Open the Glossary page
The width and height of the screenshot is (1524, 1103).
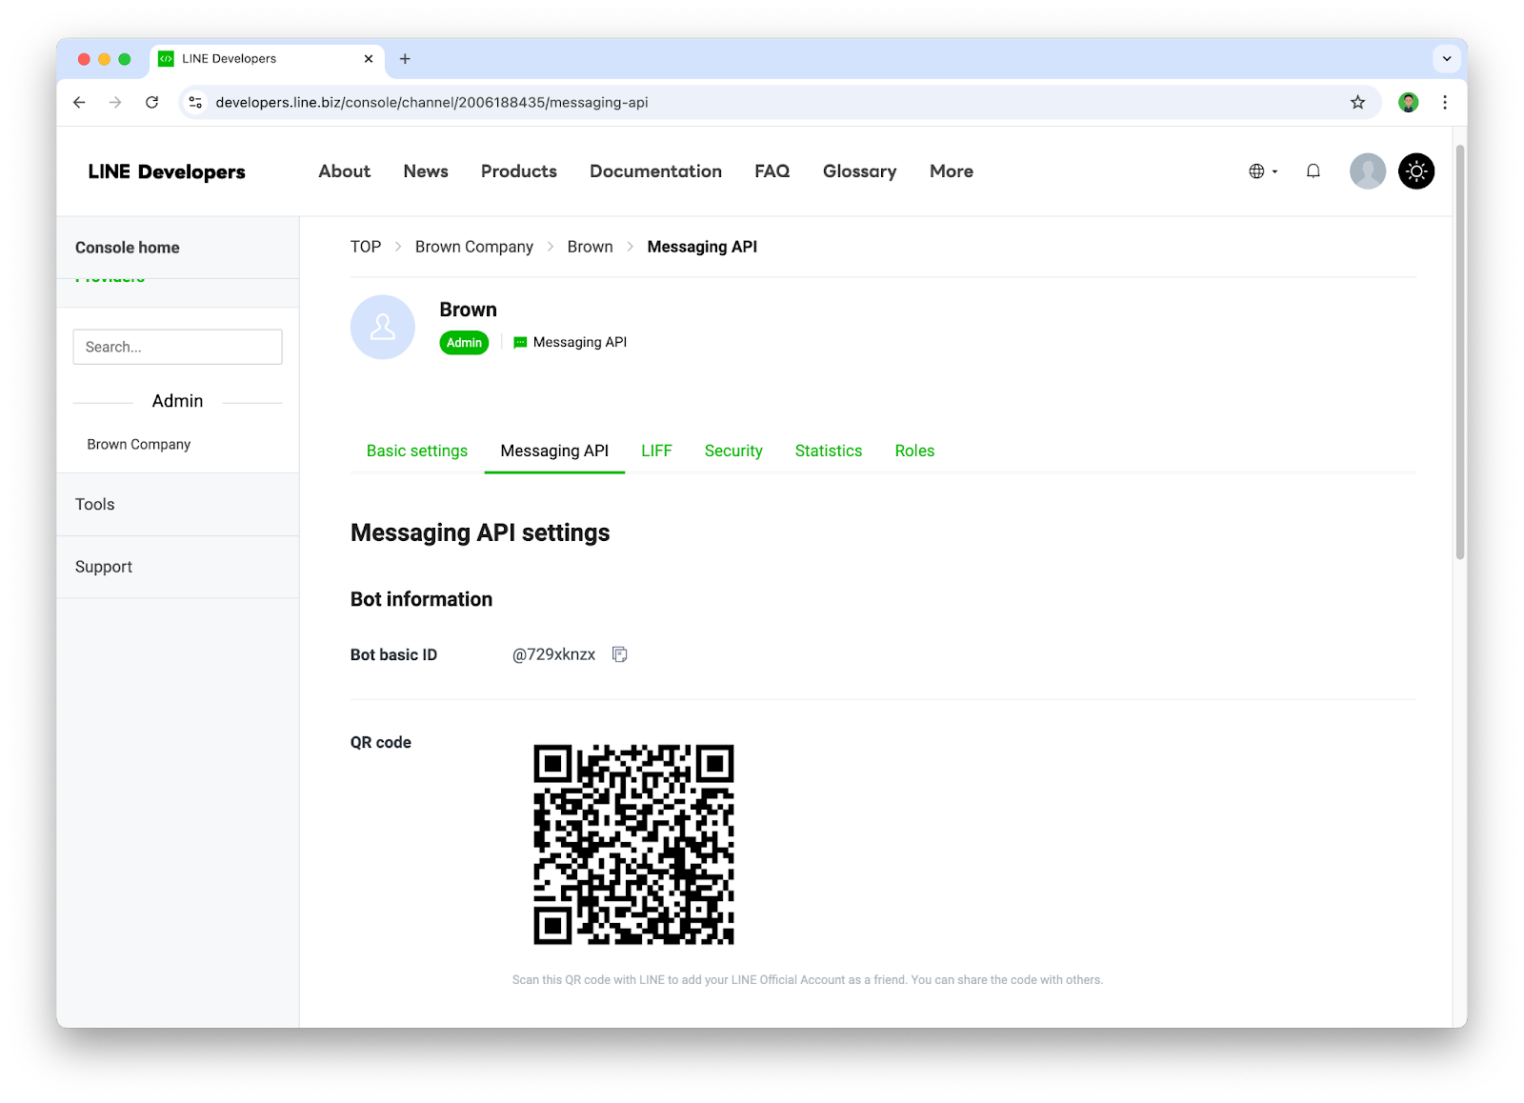pyautogui.click(x=860, y=171)
